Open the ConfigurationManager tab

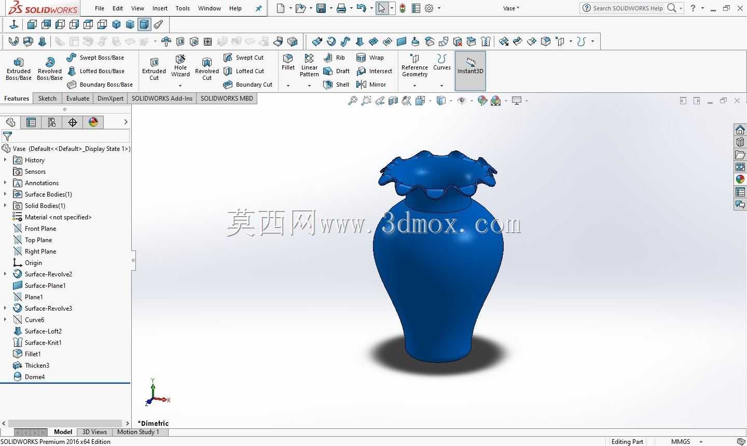(52, 122)
